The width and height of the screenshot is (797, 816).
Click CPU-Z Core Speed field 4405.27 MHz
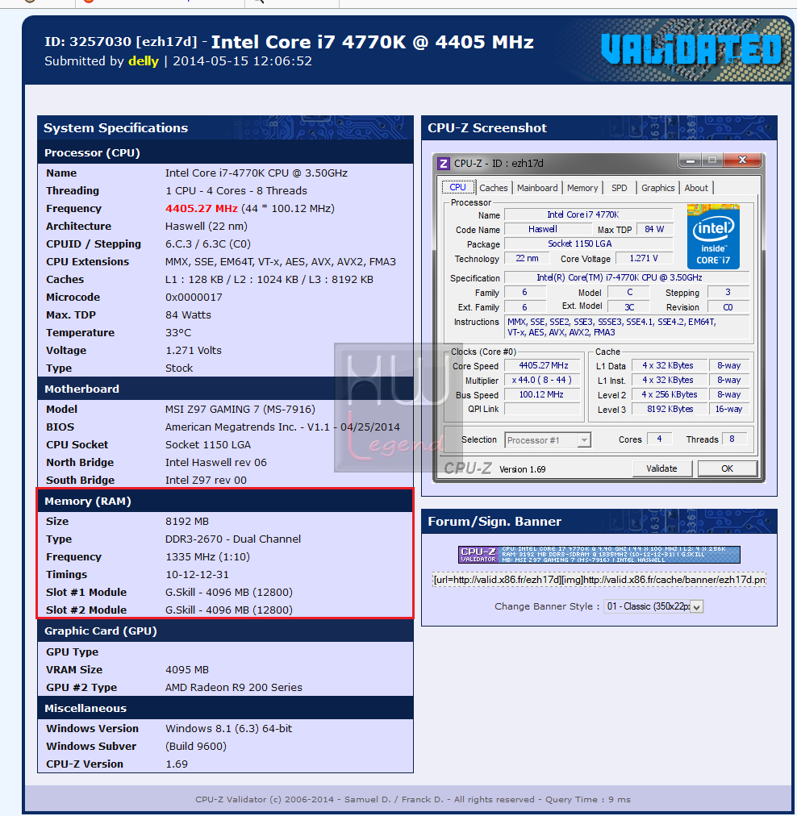543,366
